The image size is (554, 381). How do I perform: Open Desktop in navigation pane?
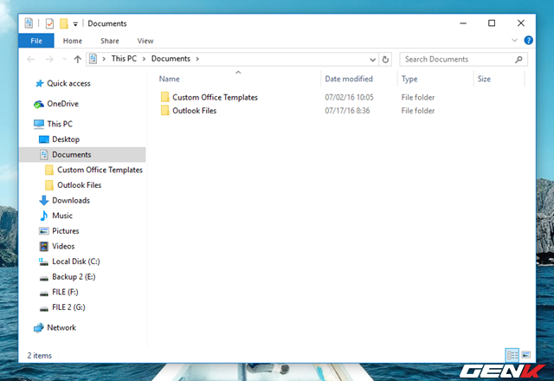pos(66,139)
